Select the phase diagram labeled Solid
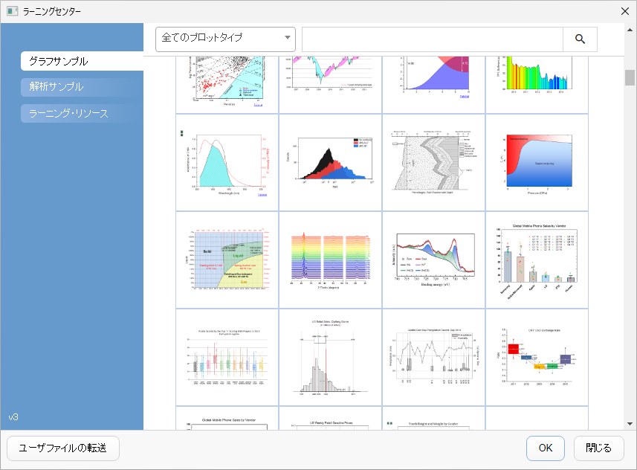The height and width of the screenshot is (470, 637). click(226, 260)
